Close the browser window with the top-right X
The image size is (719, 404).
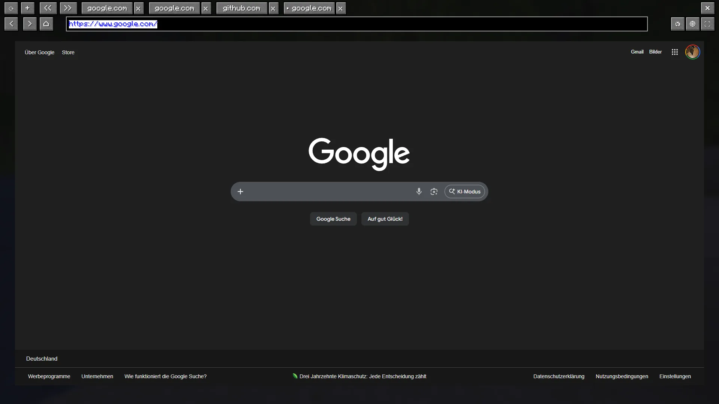[x=707, y=8]
